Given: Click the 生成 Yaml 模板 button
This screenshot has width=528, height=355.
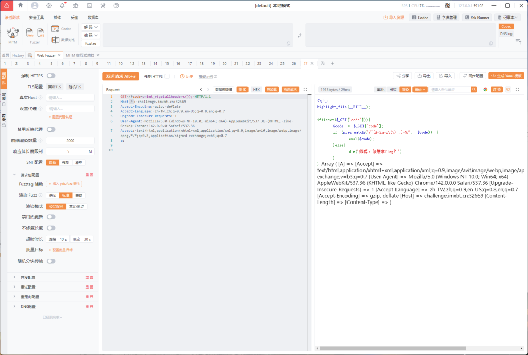Looking at the screenshot, I should (x=506, y=76).
